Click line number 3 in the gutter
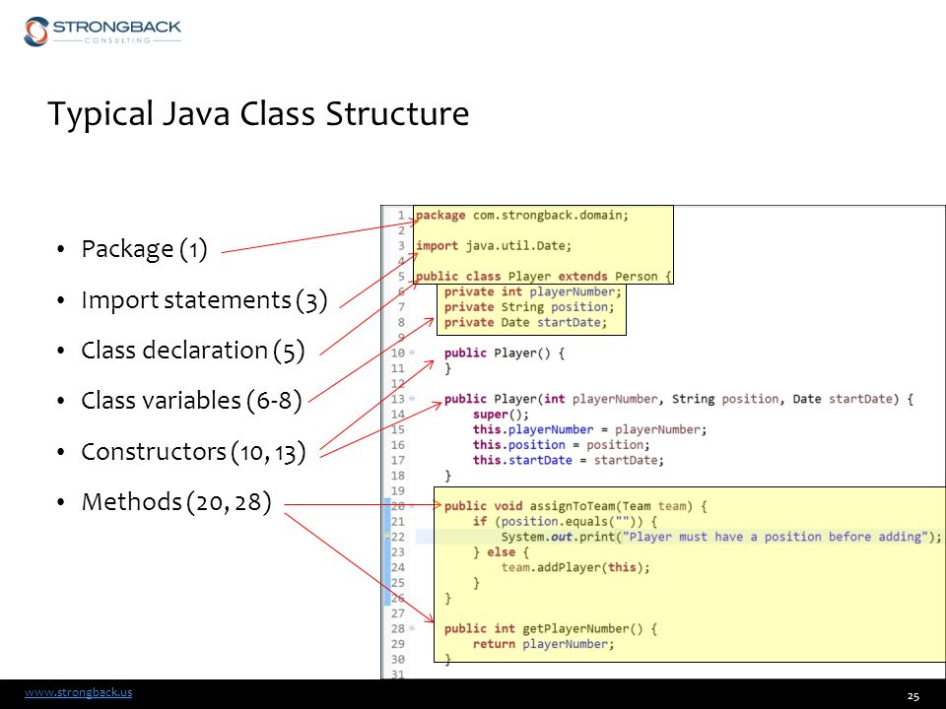This screenshot has width=946, height=709. click(401, 246)
